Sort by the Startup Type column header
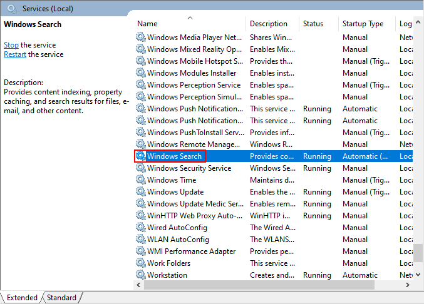424x304 pixels. click(367, 24)
